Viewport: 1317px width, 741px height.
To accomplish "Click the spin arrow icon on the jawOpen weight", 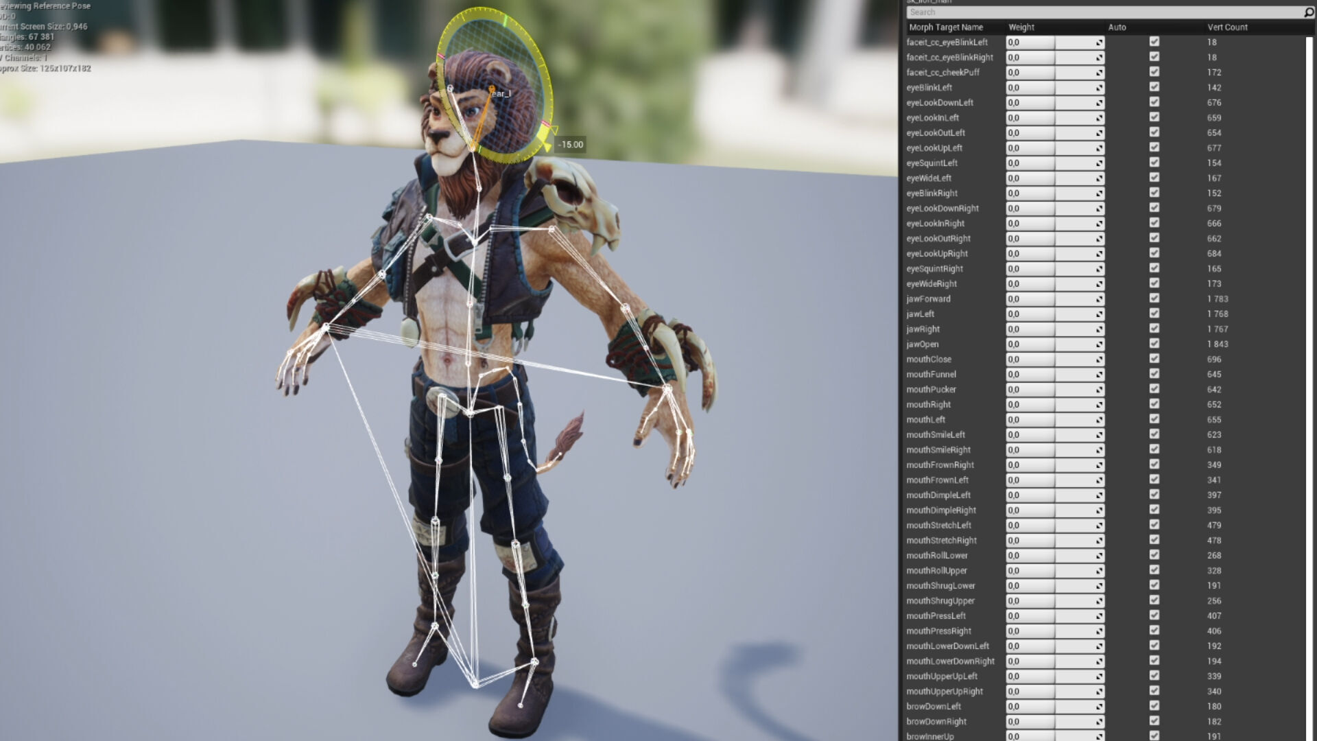I will click(x=1099, y=344).
